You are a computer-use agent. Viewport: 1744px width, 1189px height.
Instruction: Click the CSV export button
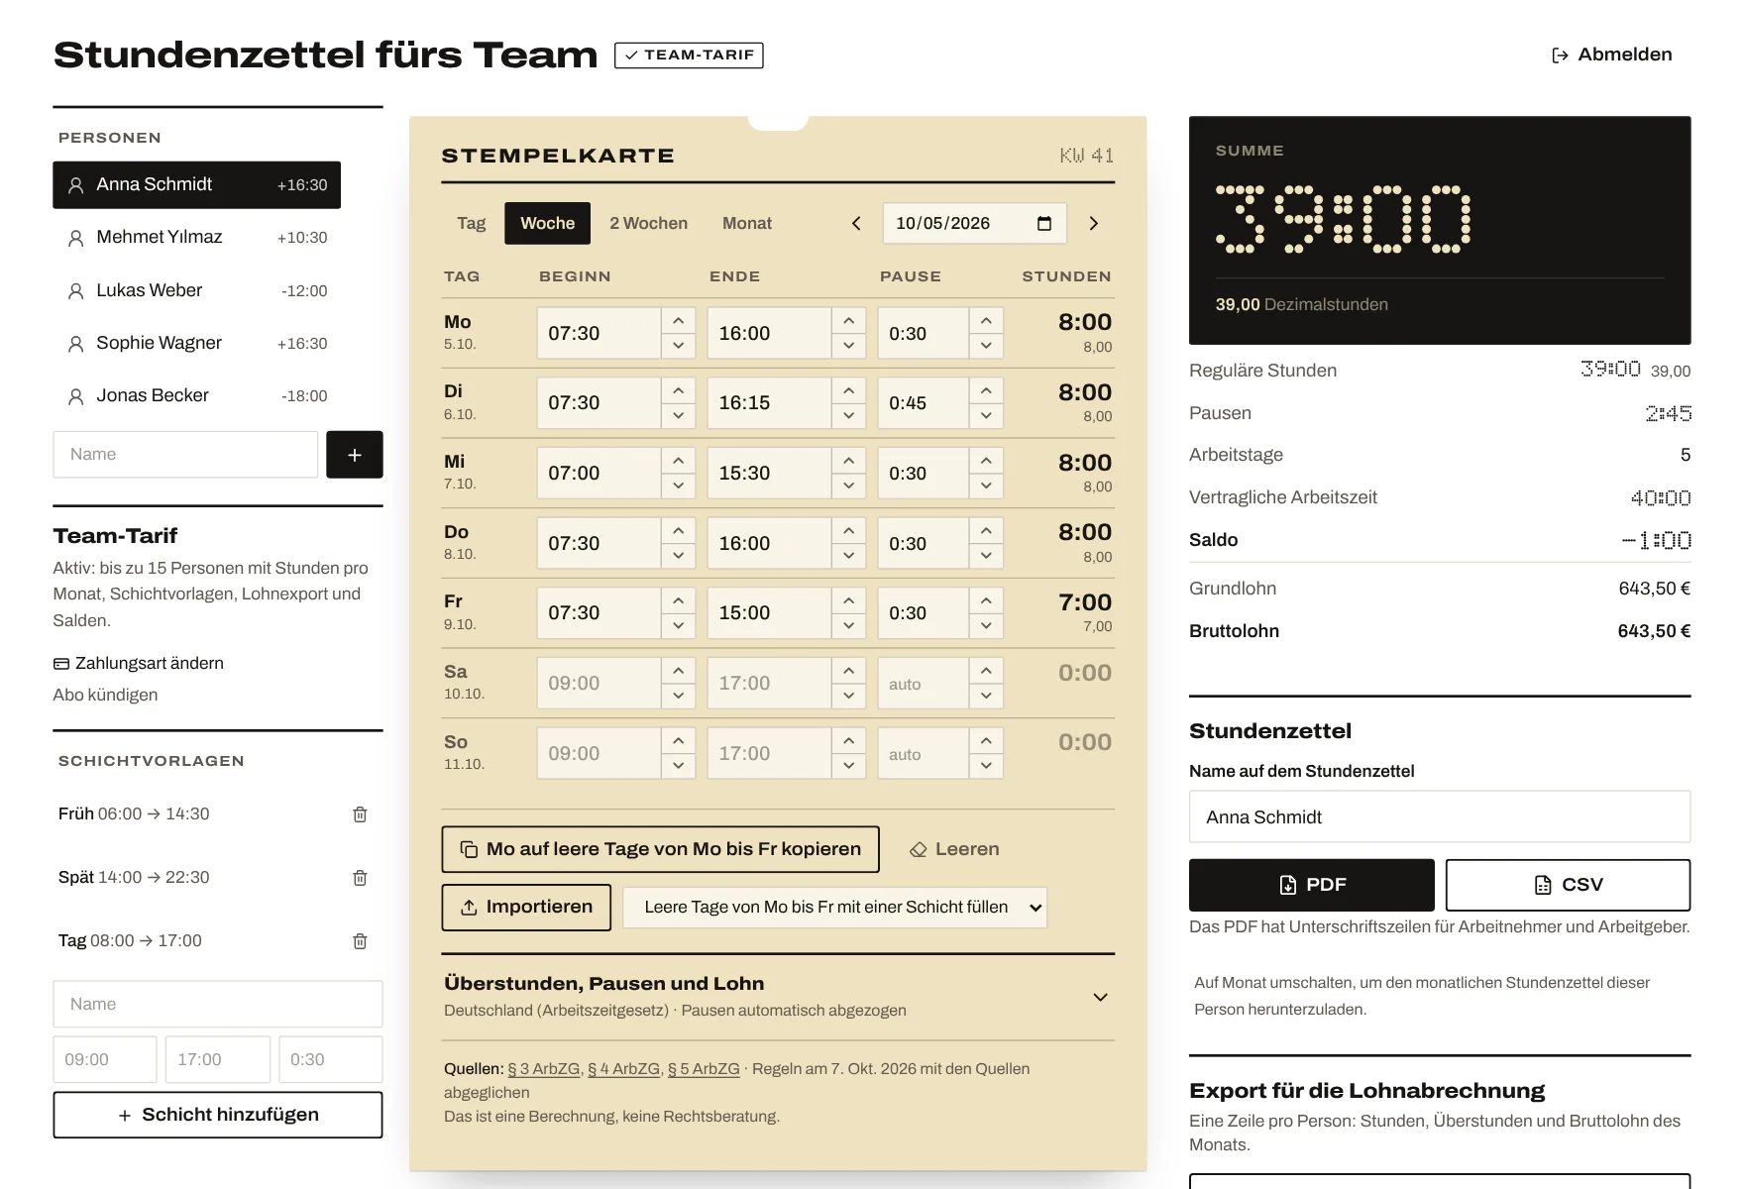pyautogui.click(x=1568, y=885)
